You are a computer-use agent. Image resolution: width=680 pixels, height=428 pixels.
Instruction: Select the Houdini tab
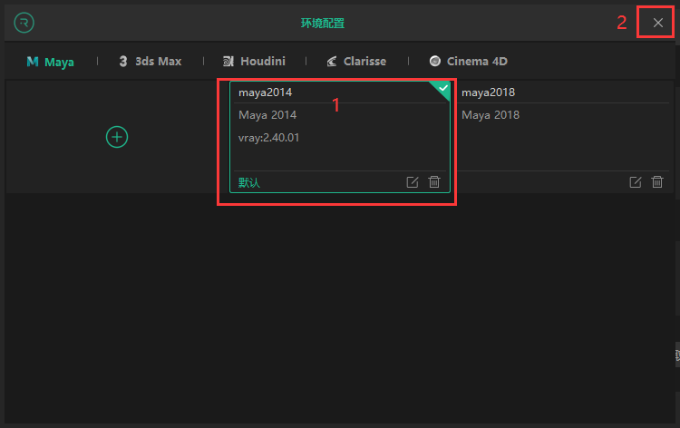tap(254, 62)
